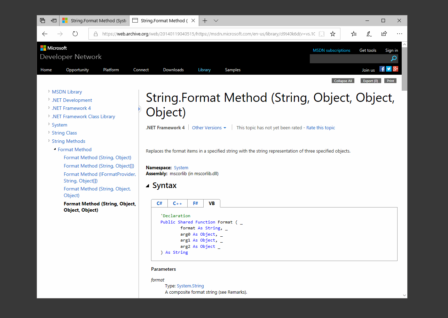
Task: Refresh the page using the reload icon
Action: [x=75, y=34]
